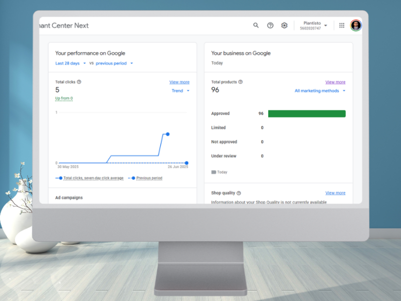Click the 30 May 2025 axis label
Image resolution: width=401 pixels, height=301 pixels.
68,167
